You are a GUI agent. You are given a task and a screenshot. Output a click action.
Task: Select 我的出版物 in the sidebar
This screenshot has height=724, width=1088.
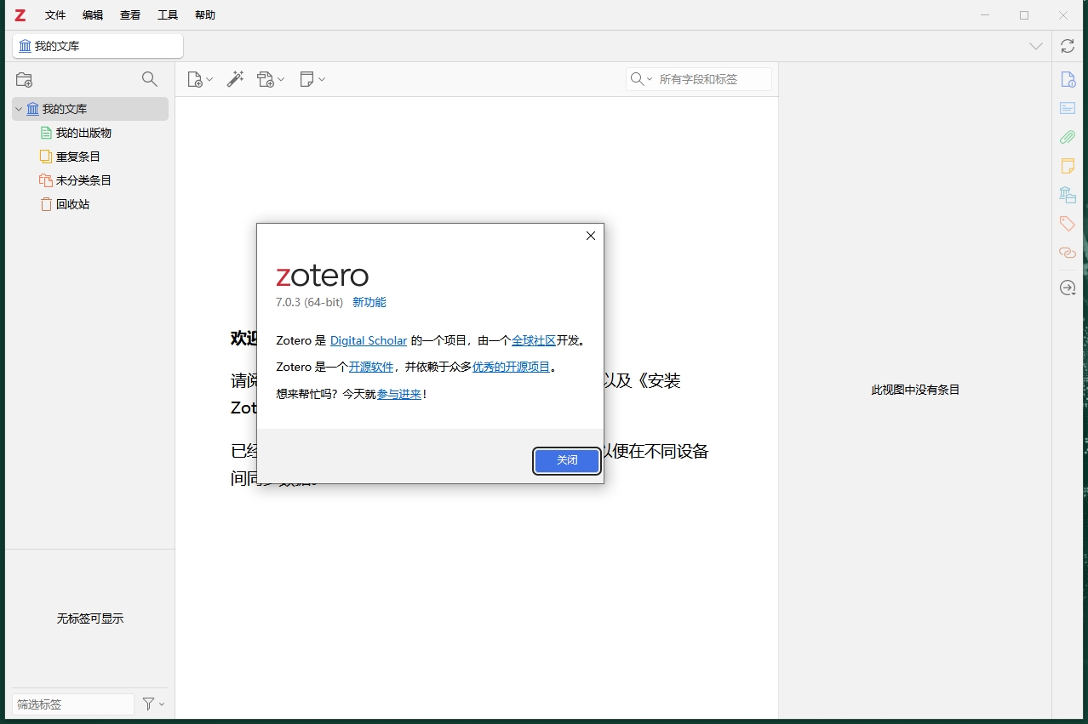coord(83,133)
